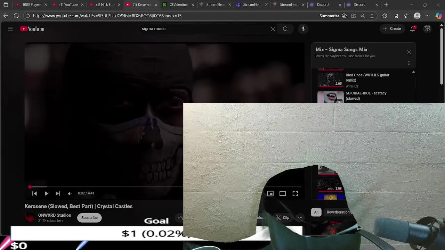Open a new browser tab
Viewport: 445px width, 250px height.
pos(386,5)
